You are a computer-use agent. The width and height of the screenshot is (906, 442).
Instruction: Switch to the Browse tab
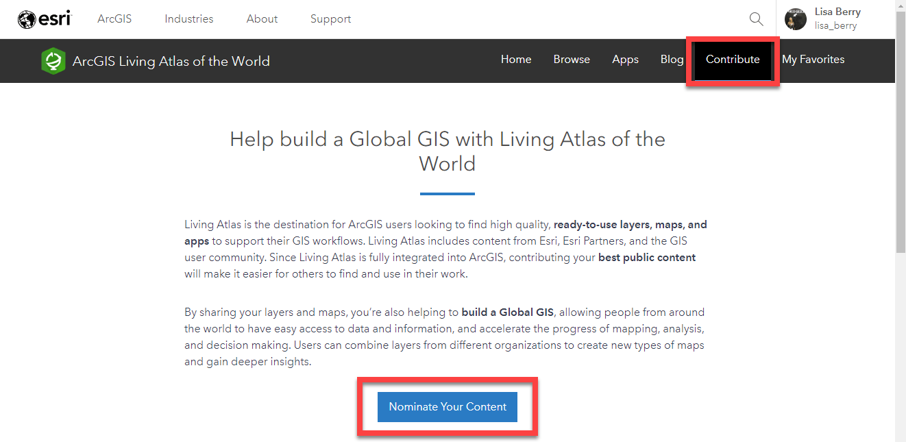click(572, 60)
